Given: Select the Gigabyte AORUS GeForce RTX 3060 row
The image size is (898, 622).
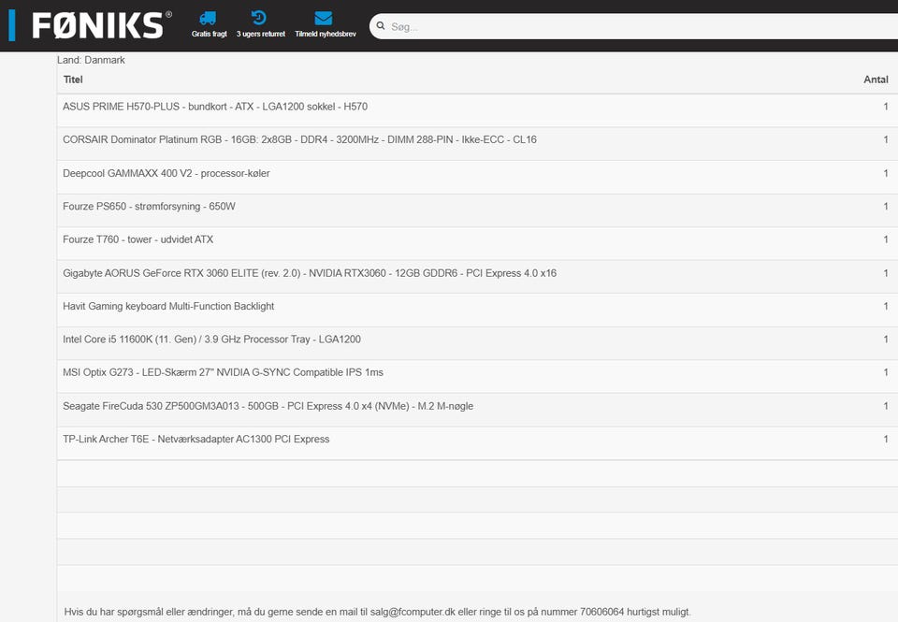Looking at the screenshot, I should click(x=477, y=277).
